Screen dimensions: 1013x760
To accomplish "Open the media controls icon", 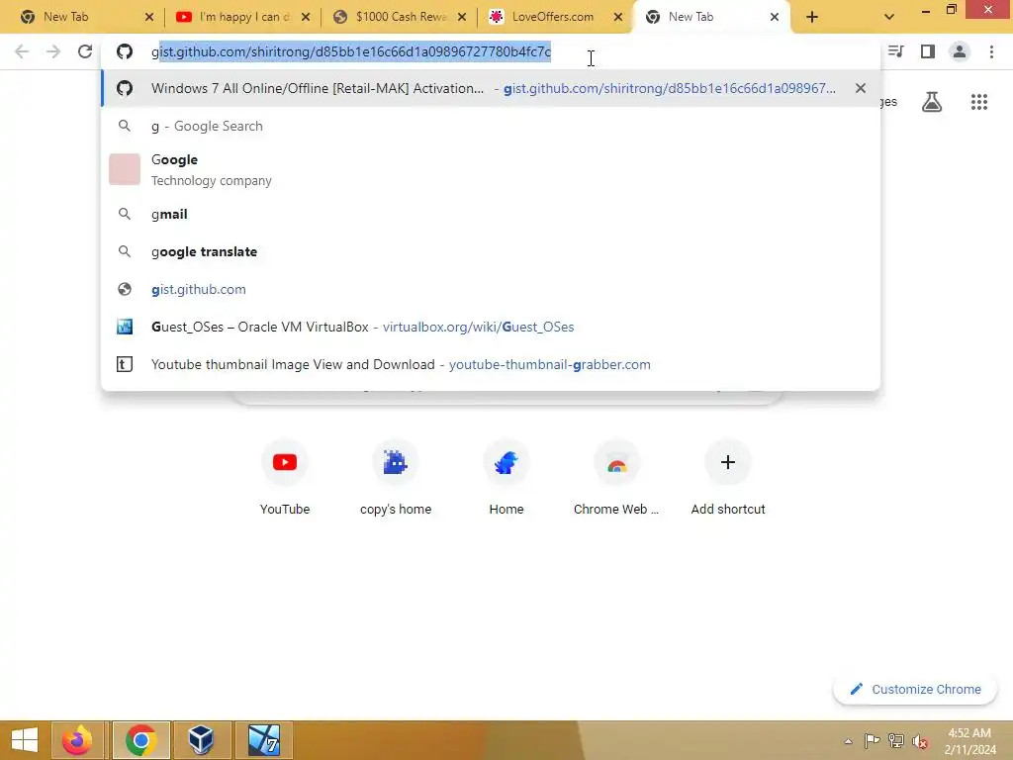I will pos(895,51).
